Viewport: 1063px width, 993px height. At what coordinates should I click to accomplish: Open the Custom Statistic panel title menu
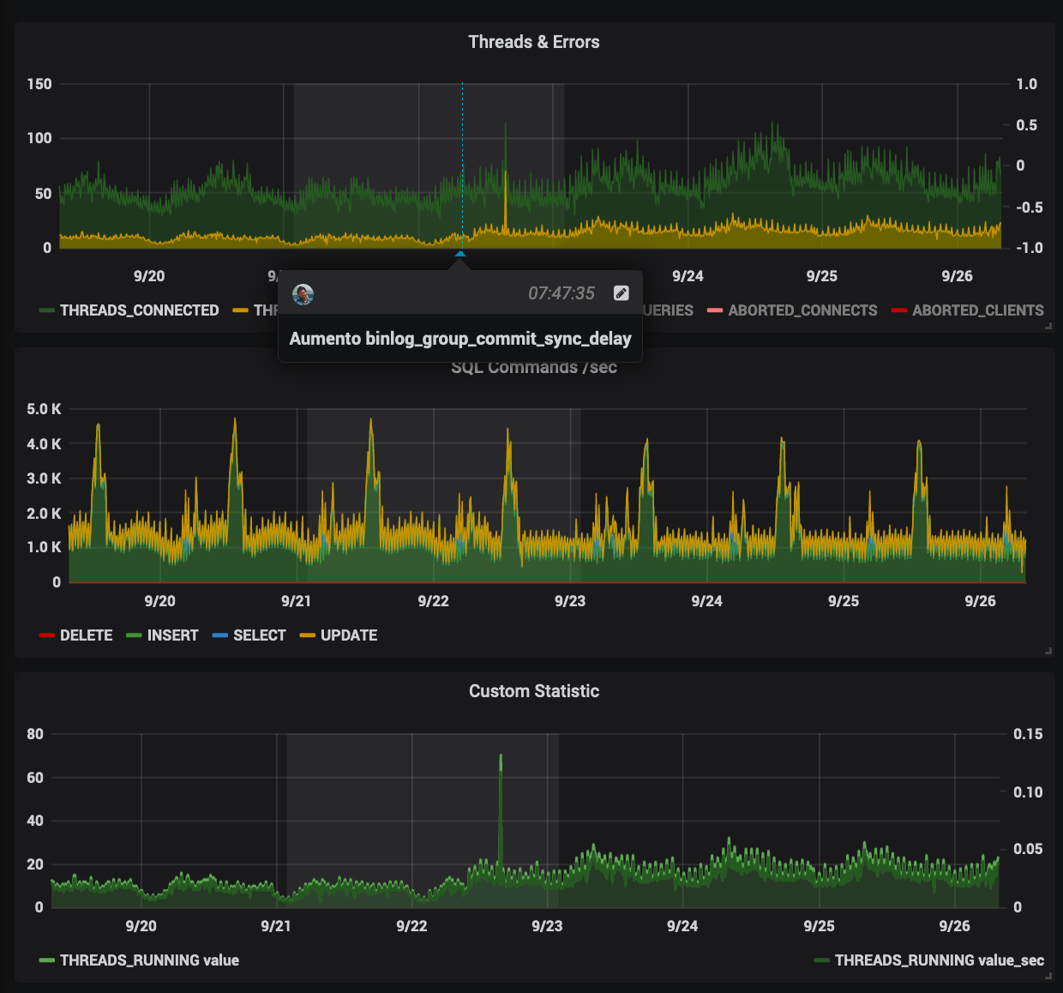(533, 691)
